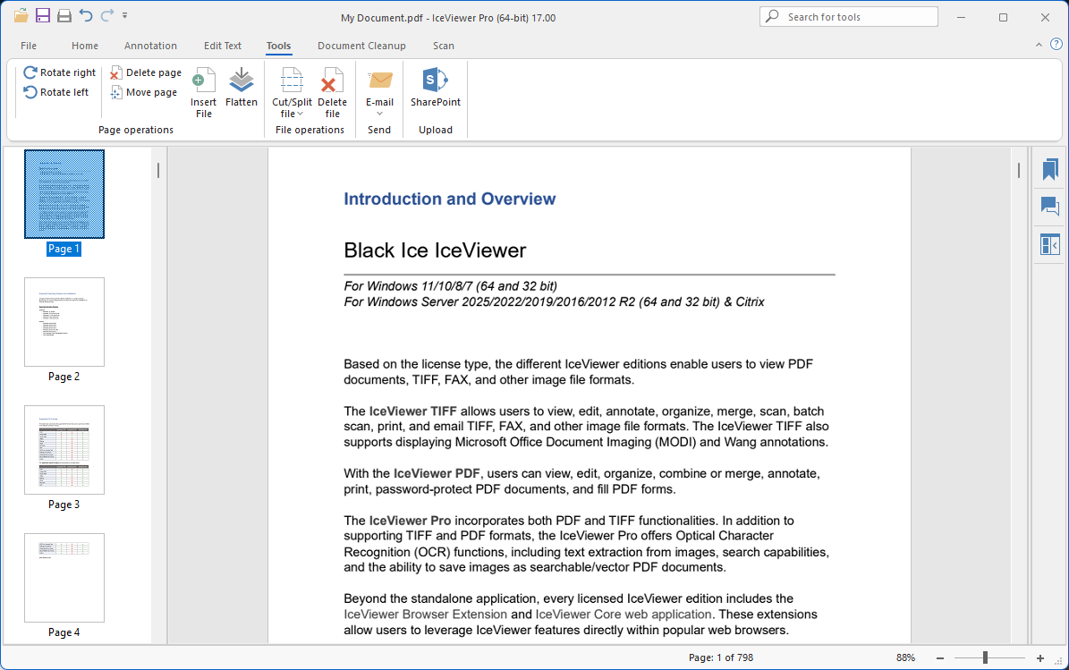Open the Quick Access Toolbar customize arrow
The image size is (1069, 670).
point(125,16)
